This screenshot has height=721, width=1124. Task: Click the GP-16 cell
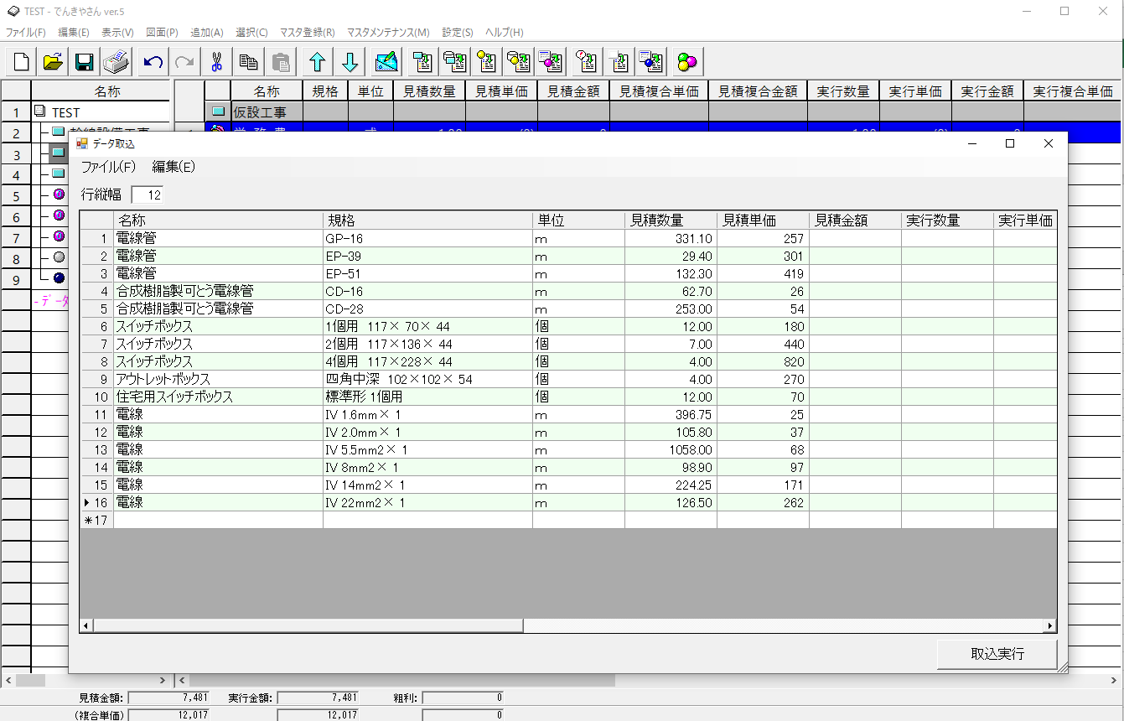coord(427,239)
